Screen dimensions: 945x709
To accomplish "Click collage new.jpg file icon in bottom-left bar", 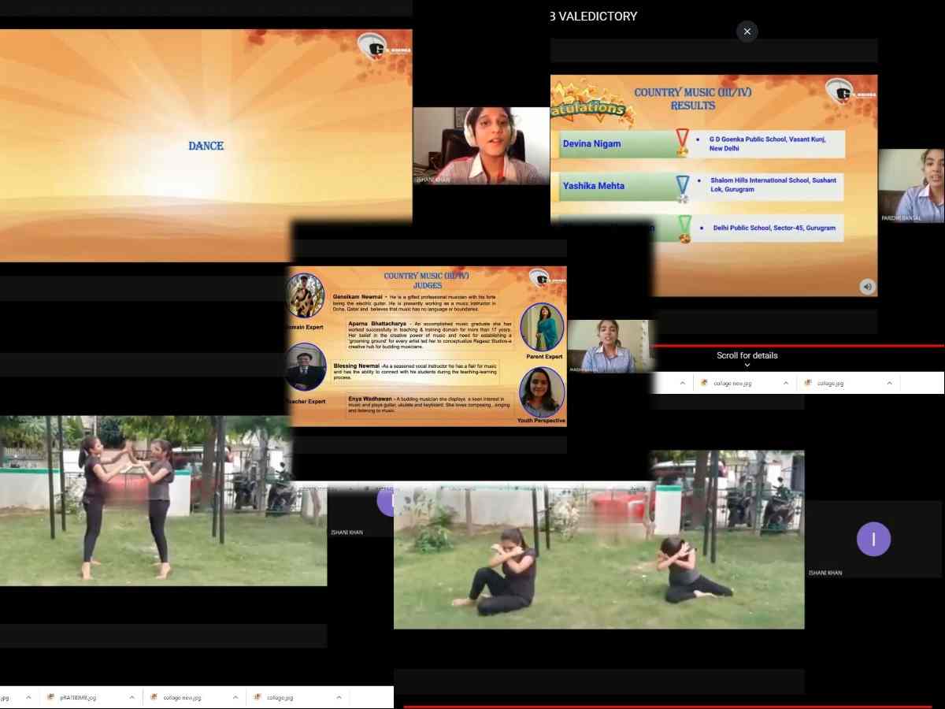I will pos(154,697).
